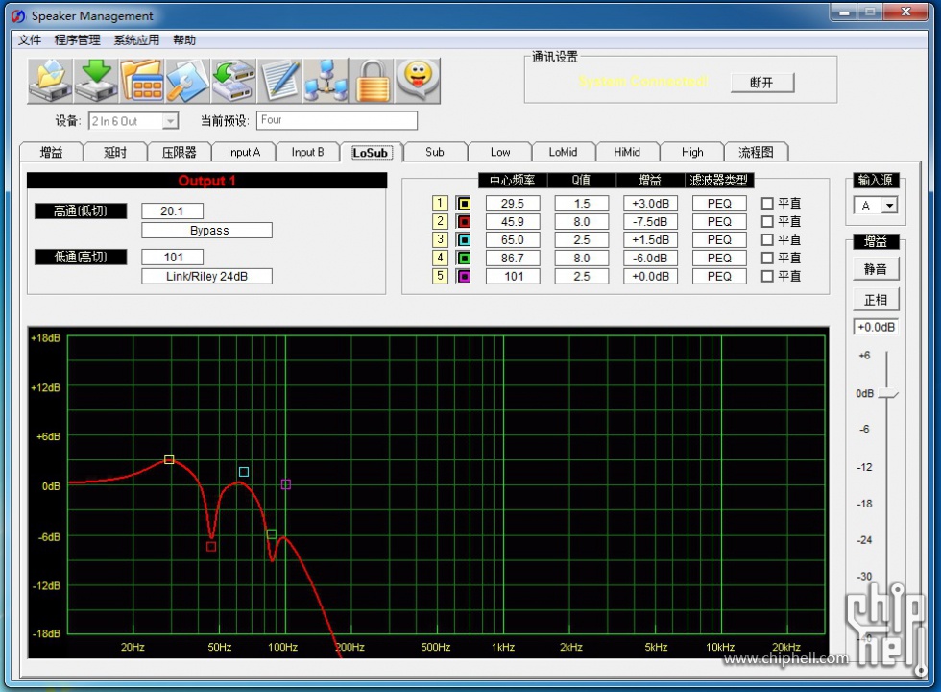Click the Speaker Management title bar icon
941x692 pixels.
pyautogui.click(x=18, y=16)
